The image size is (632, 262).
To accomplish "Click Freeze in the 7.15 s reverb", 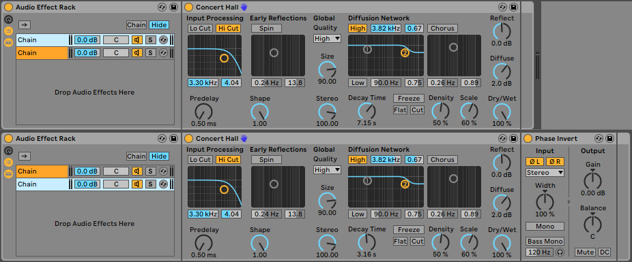I will pyautogui.click(x=409, y=99).
